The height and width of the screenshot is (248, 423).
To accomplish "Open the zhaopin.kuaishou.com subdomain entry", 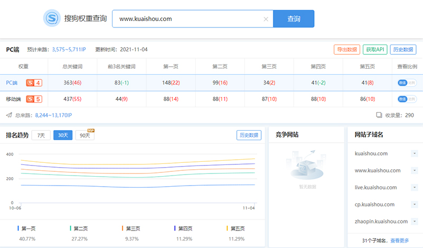I will pyautogui.click(x=381, y=222).
